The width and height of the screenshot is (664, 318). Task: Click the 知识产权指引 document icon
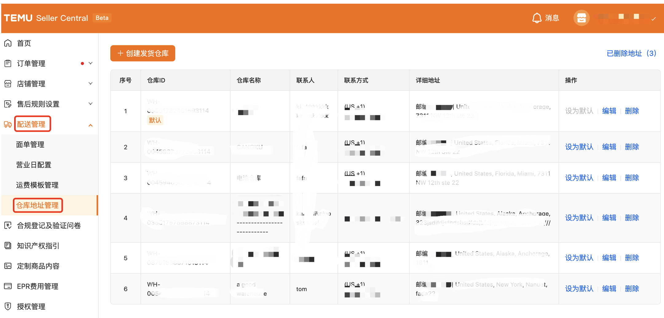tap(8, 246)
